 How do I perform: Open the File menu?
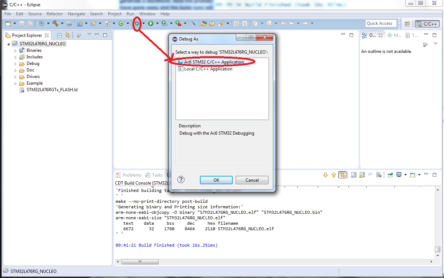click(8, 14)
